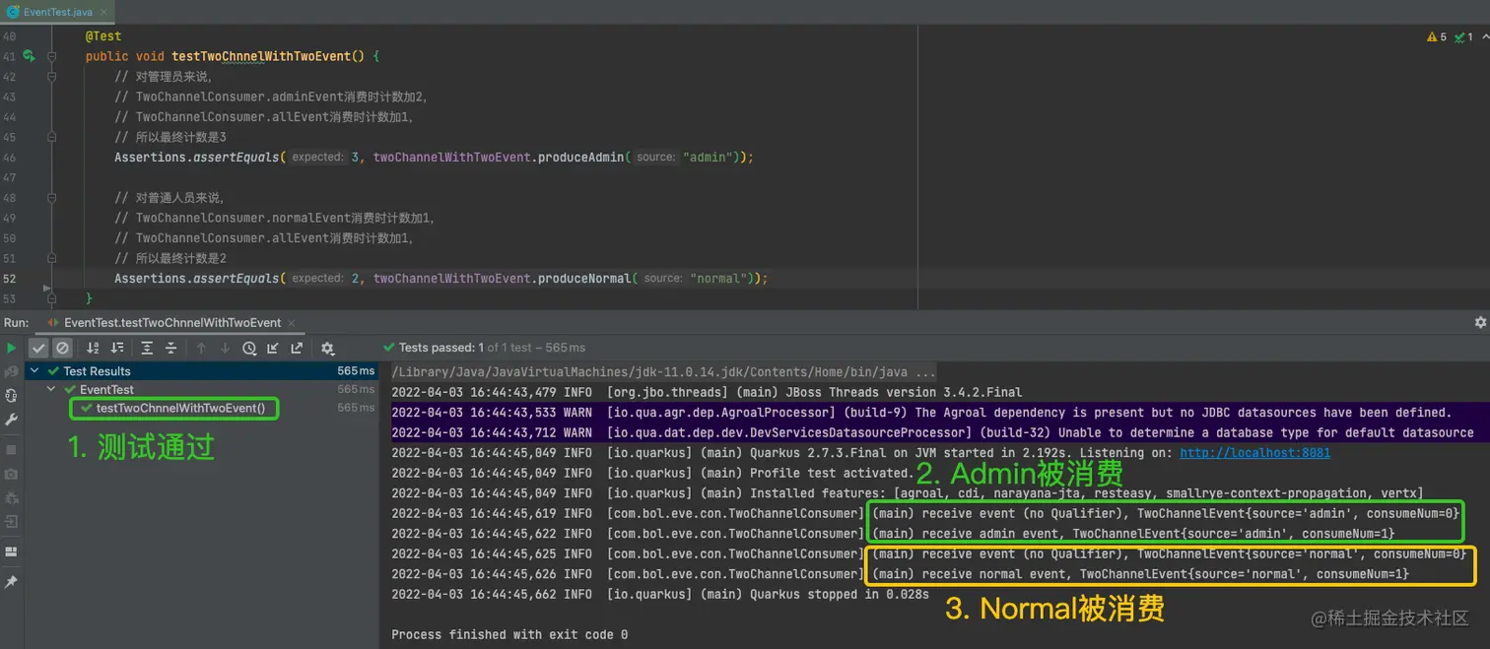Screen dimensions: 1490x649
Task: Go to previous failed test arrow
Action: [x=201, y=348]
